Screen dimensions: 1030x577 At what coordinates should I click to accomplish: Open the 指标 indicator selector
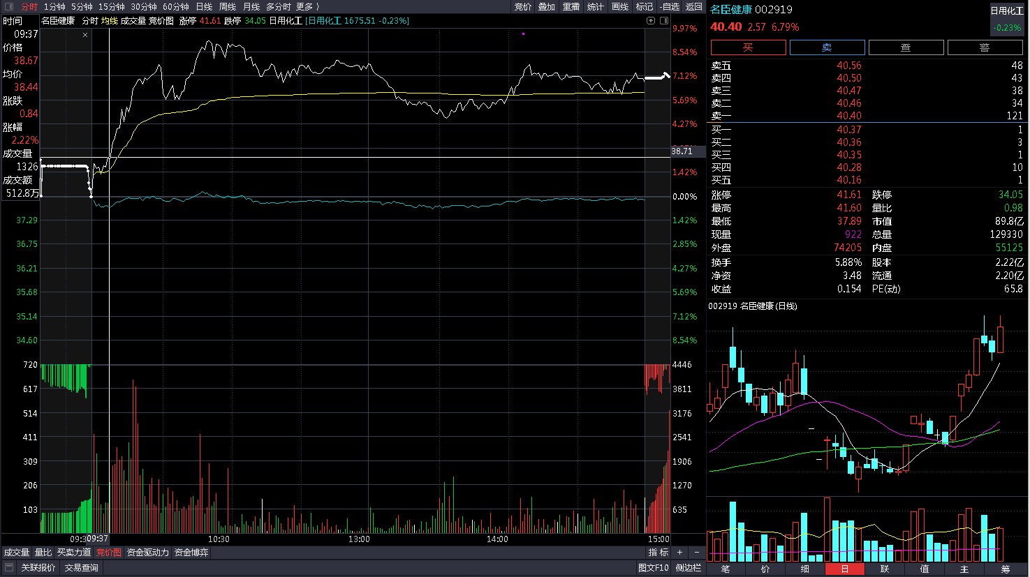click(659, 553)
